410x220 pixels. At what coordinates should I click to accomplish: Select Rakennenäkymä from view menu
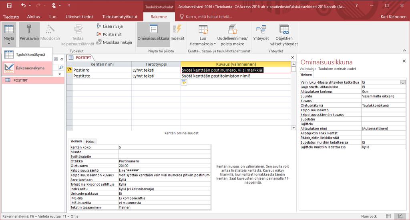tap(28, 68)
